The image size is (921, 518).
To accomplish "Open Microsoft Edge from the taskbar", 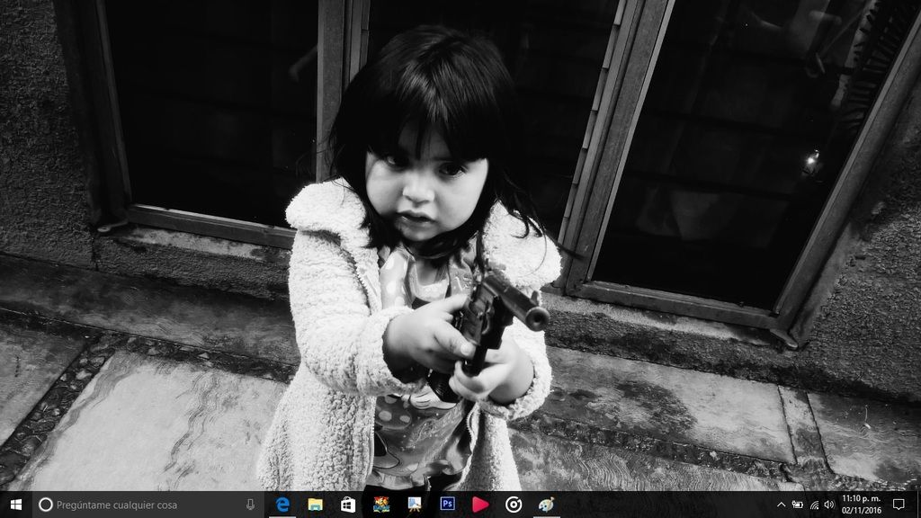I will coord(282,505).
